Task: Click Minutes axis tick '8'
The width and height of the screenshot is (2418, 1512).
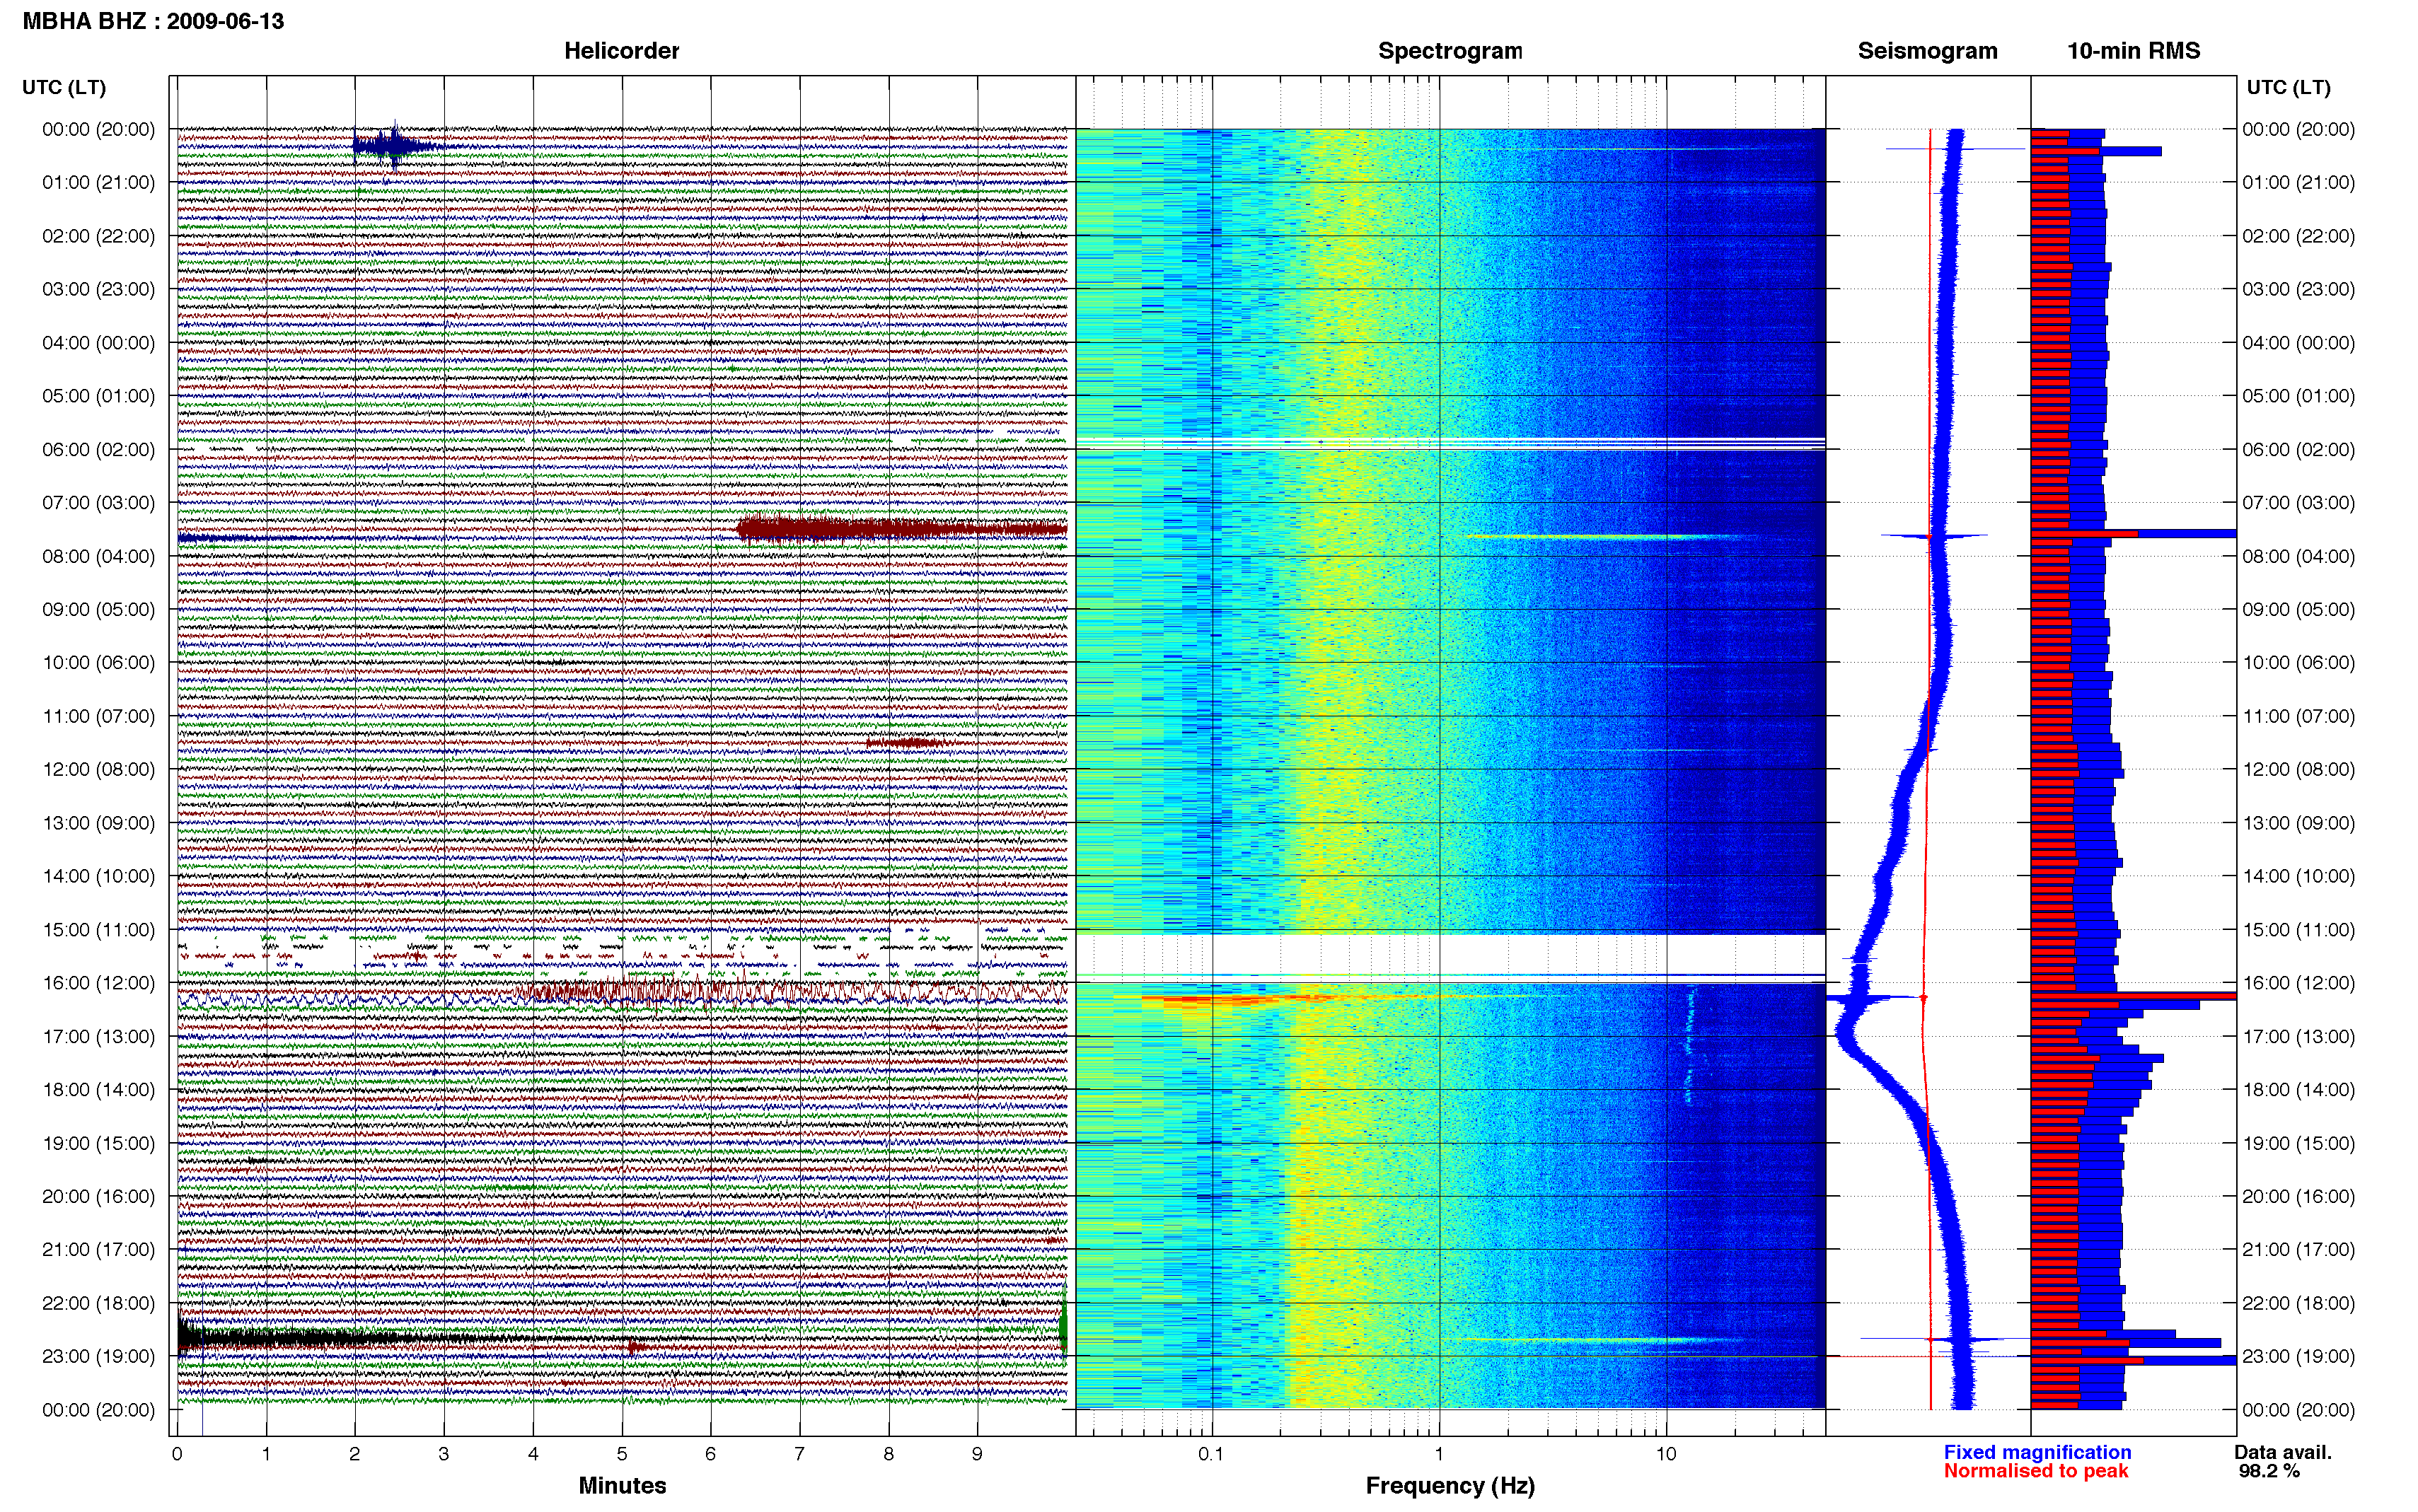Action: point(888,1454)
